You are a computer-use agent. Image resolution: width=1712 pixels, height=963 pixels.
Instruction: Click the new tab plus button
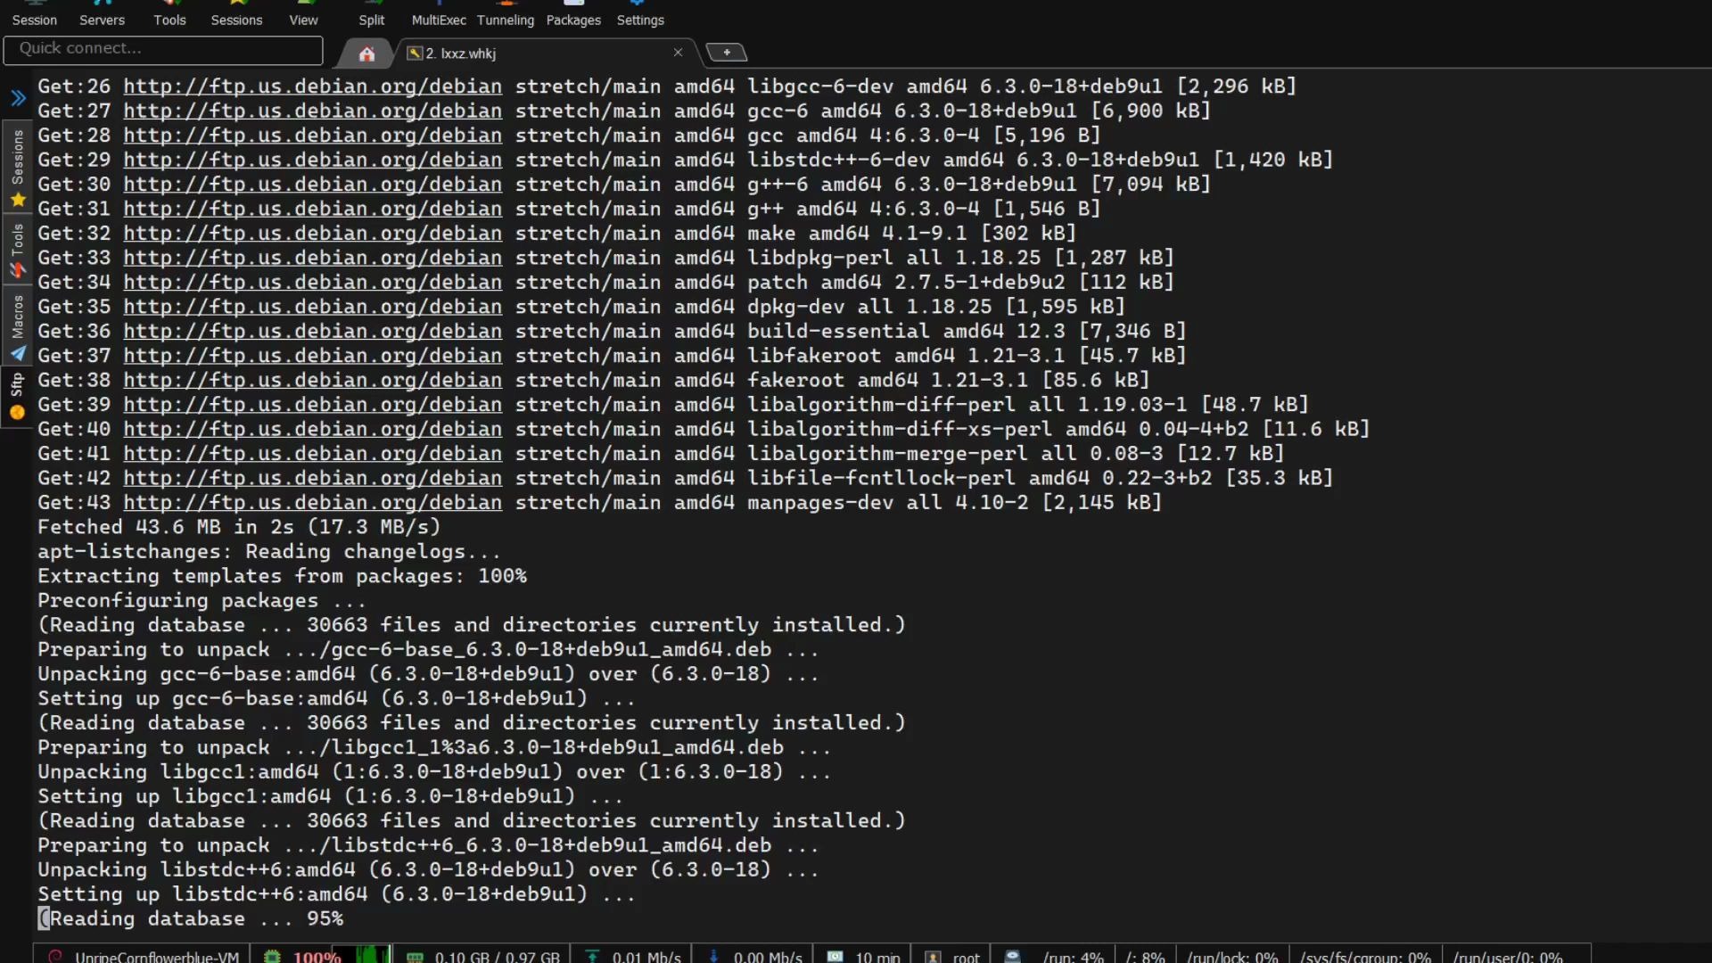(x=726, y=52)
